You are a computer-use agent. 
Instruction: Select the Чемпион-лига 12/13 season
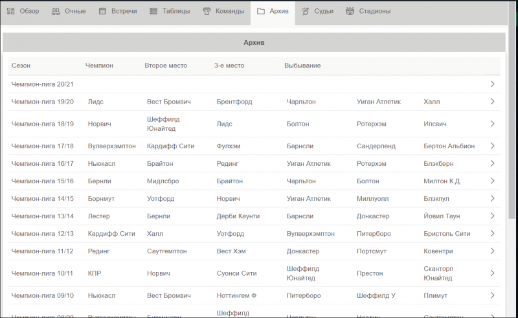point(42,234)
